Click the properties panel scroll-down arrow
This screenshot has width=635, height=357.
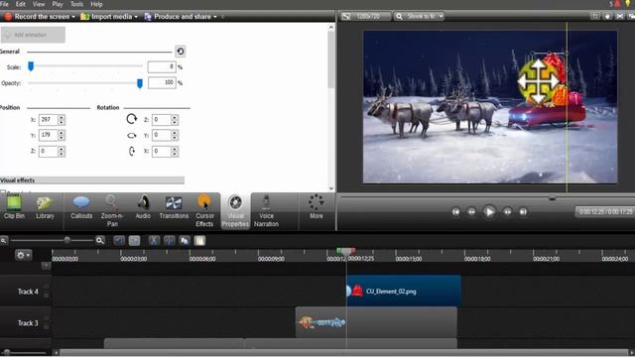click(331, 188)
